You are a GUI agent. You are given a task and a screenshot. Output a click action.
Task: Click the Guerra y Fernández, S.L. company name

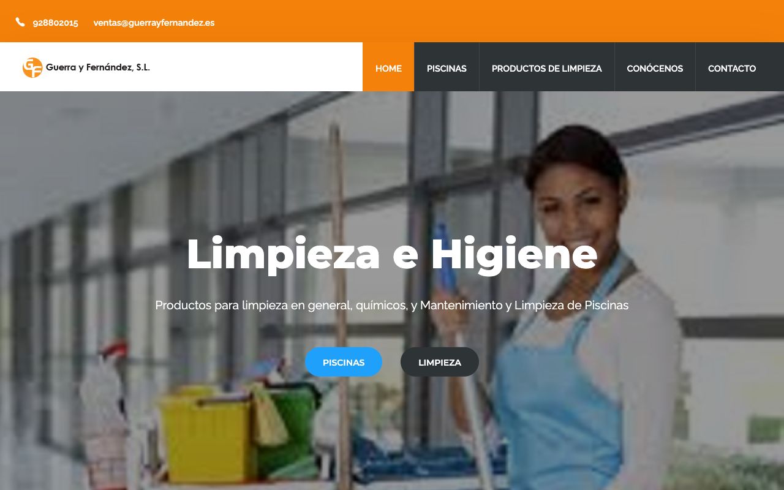(98, 67)
